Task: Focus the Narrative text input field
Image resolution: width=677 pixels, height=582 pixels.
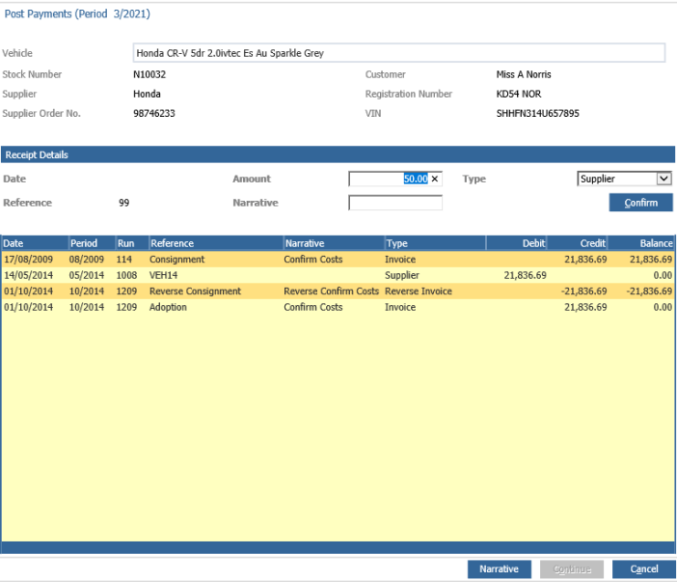Action: 395,203
